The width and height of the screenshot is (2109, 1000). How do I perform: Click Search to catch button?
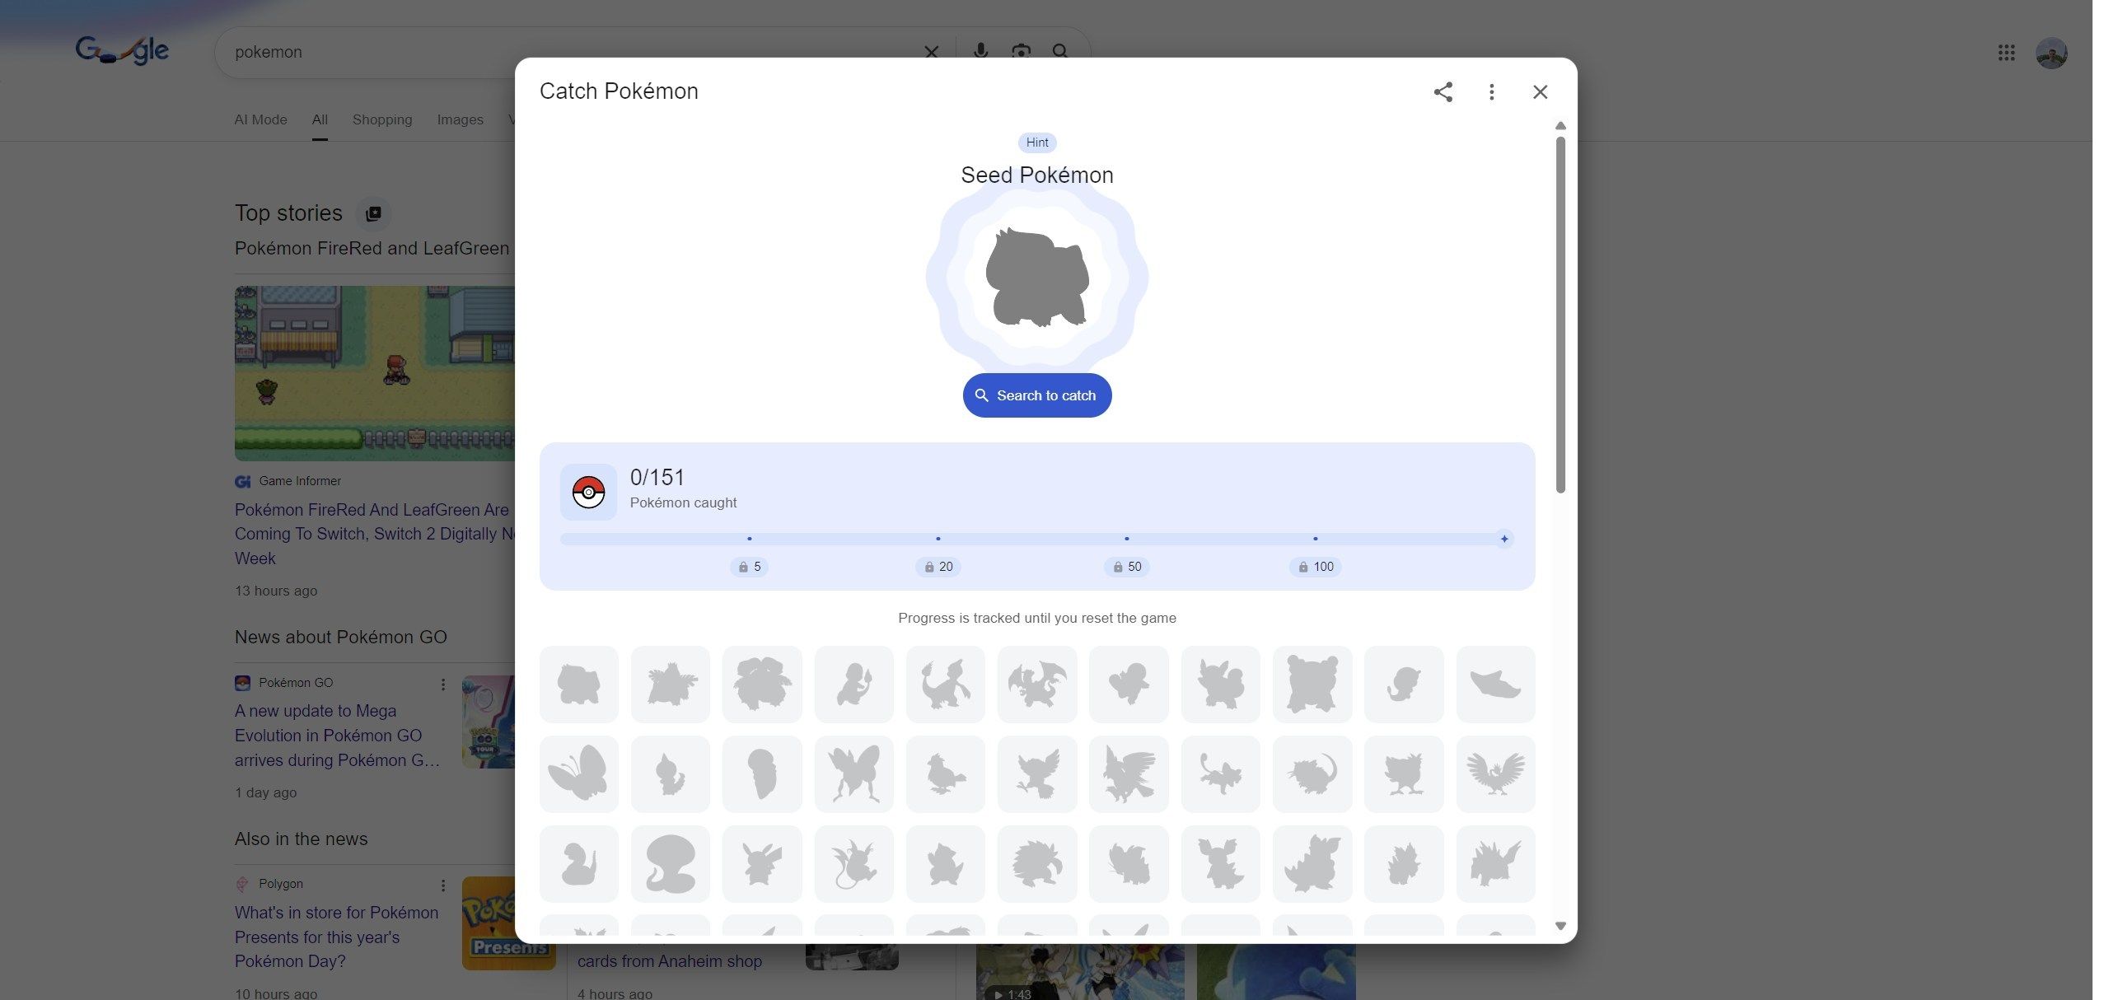coord(1037,395)
